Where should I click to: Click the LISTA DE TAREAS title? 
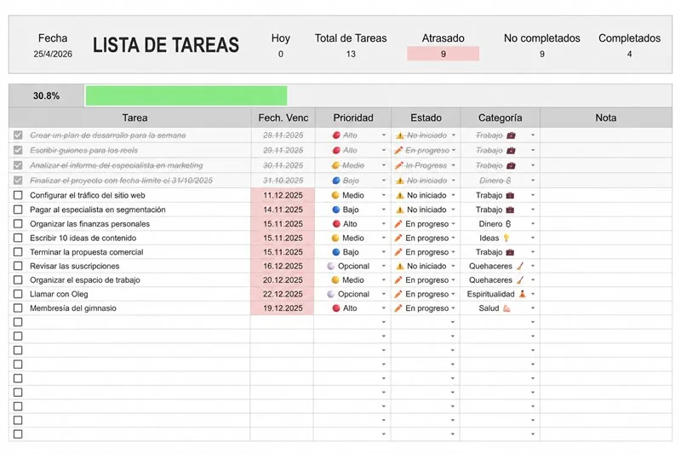(166, 45)
